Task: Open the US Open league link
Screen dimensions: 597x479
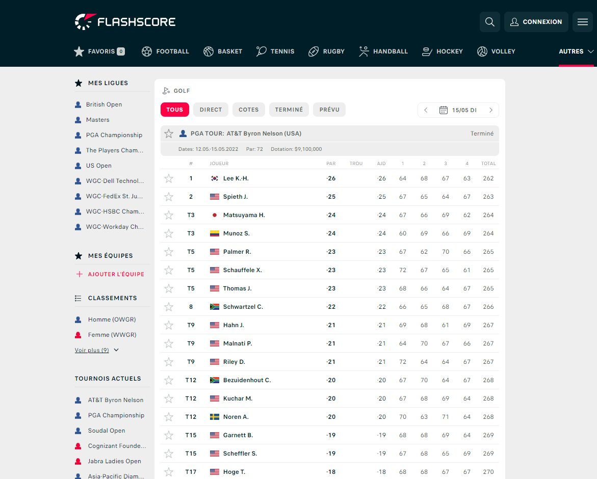Action: click(x=98, y=166)
